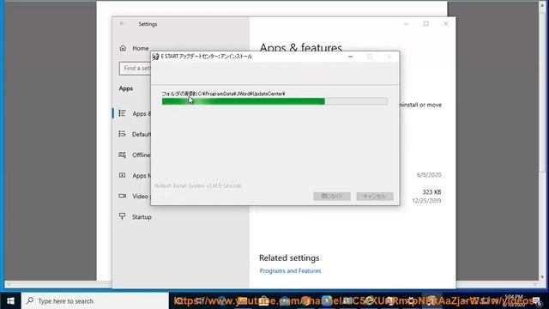
Task: Click the greyed-out キャンセル button in uninstaller
Action: coord(375,197)
